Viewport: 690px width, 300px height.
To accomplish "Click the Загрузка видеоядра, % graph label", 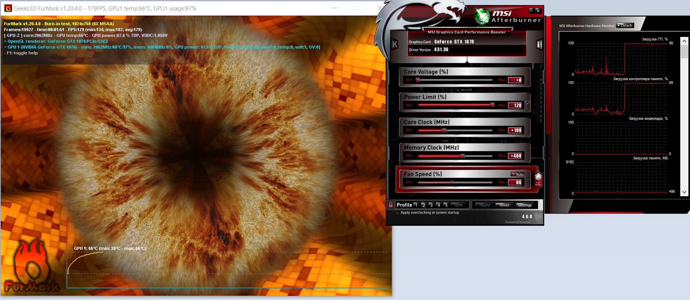I will (648, 119).
